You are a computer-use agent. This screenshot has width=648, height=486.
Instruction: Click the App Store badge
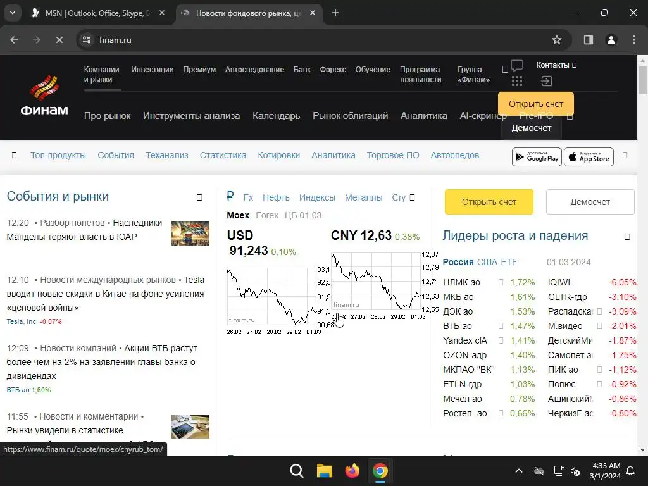click(589, 157)
